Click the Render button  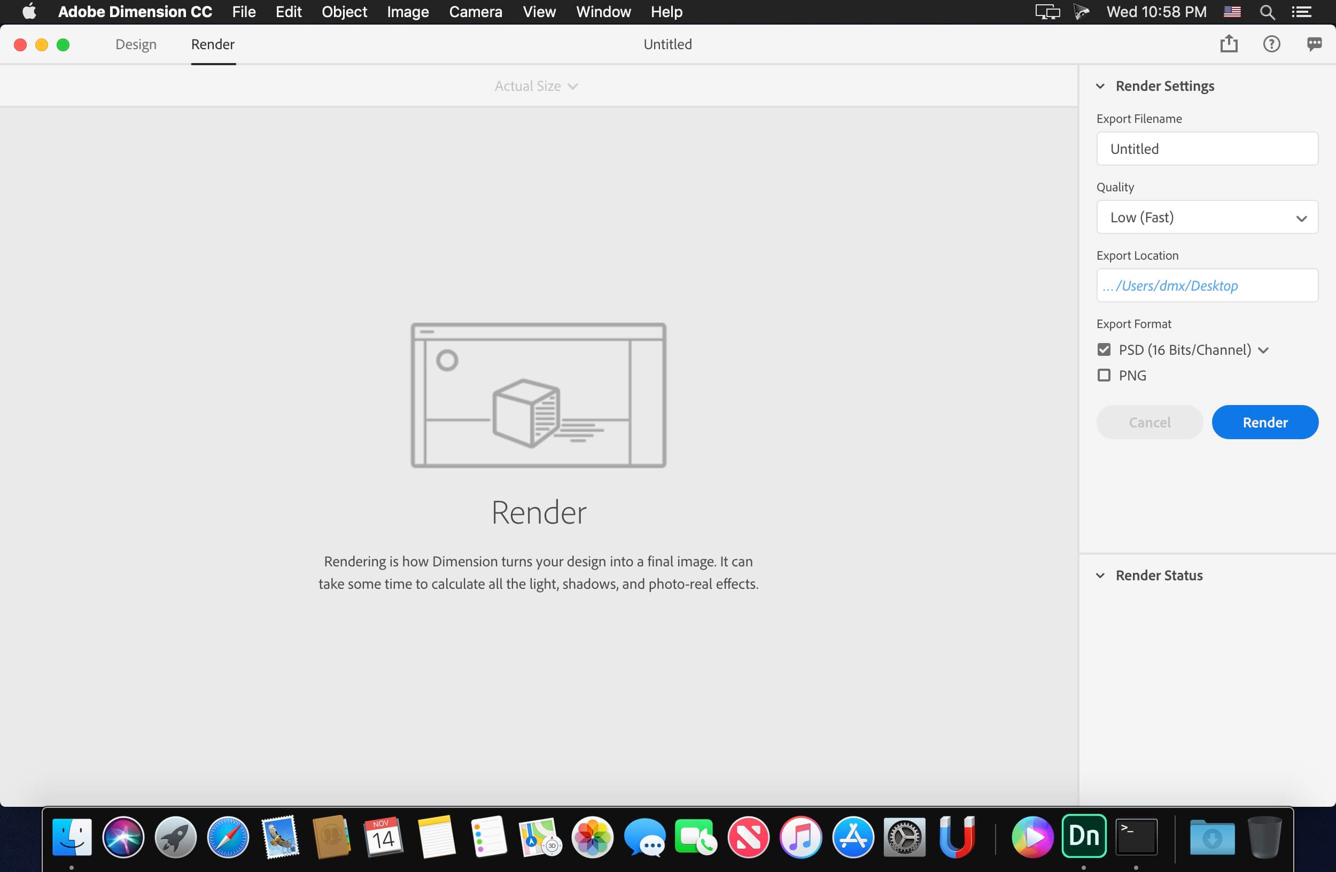pos(1265,422)
